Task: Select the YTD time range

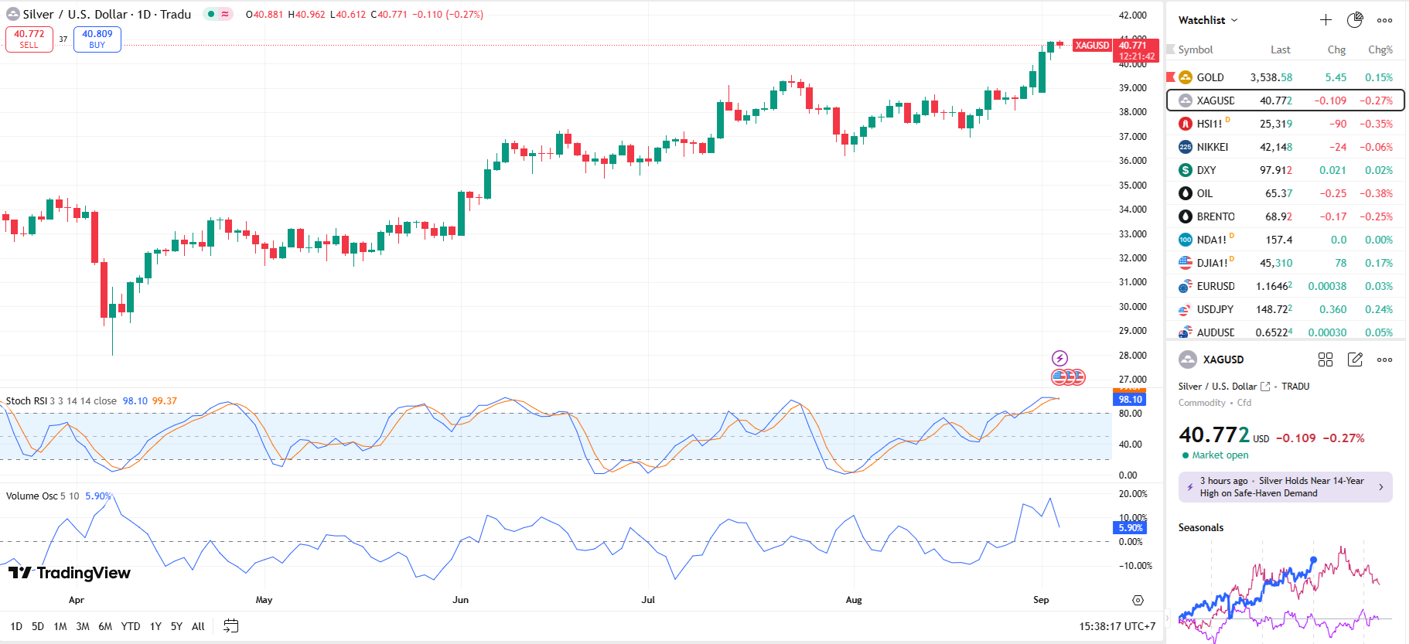Action: (131, 626)
